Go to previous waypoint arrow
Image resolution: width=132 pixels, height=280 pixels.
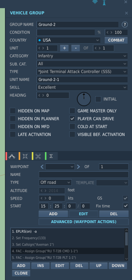[x=42, y=167]
